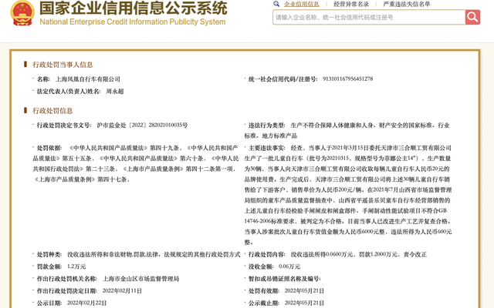This screenshot has height=308, width=494.
Task: Select publication date 2022年02月22日
Action: pyautogui.click(x=86, y=303)
